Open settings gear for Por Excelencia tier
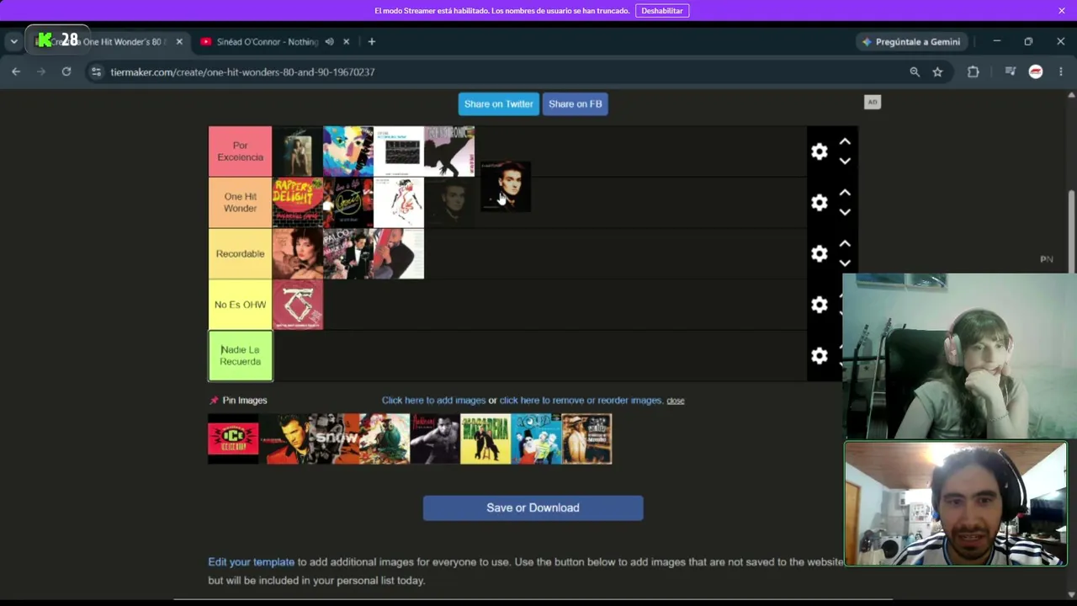 click(820, 151)
